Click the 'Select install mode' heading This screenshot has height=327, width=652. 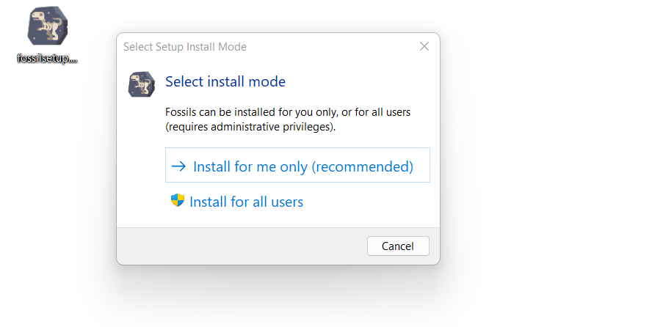pos(225,81)
